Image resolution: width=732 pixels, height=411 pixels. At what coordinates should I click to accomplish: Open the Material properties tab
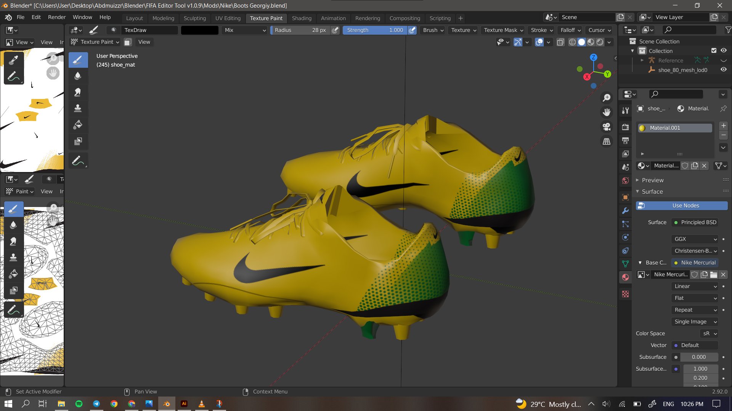(625, 277)
